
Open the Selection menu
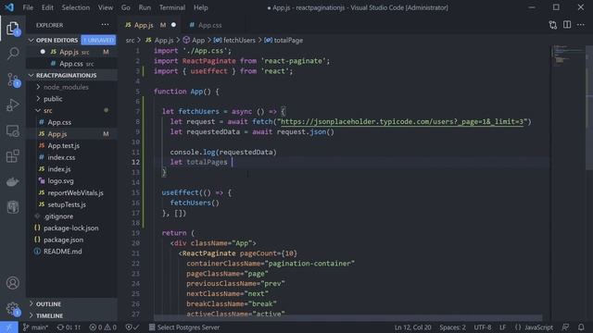point(76,7)
